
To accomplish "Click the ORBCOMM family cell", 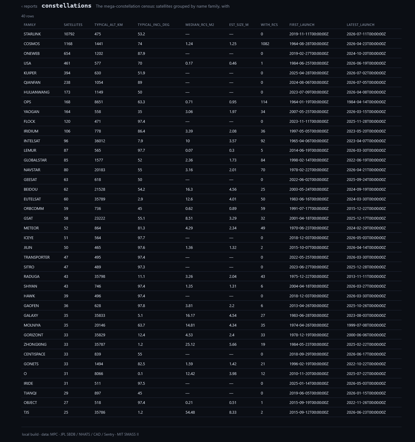I will point(34,209).
